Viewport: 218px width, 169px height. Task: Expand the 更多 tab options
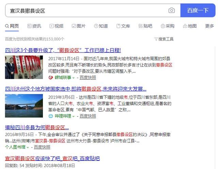tap(209, 26)
